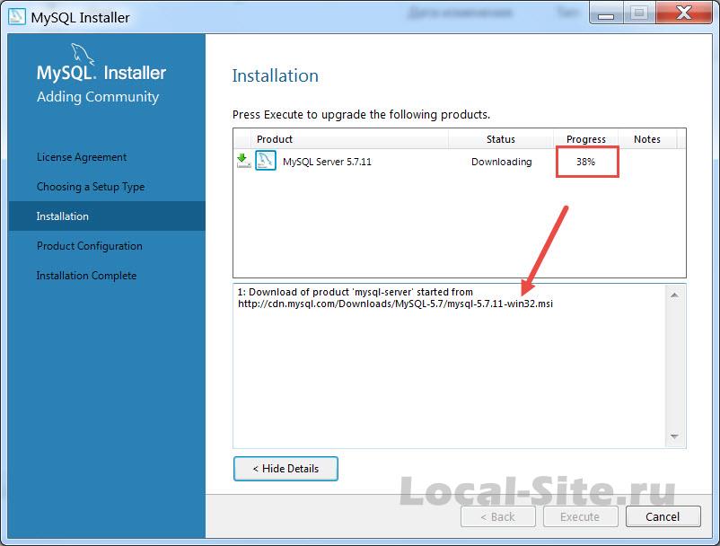720x546 pixels.
Task: Click the MySQL Server product dolphin icon
Action: point(266,161)
